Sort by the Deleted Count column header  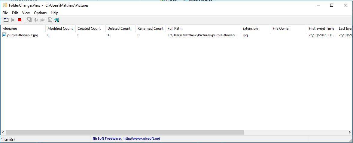120,29
